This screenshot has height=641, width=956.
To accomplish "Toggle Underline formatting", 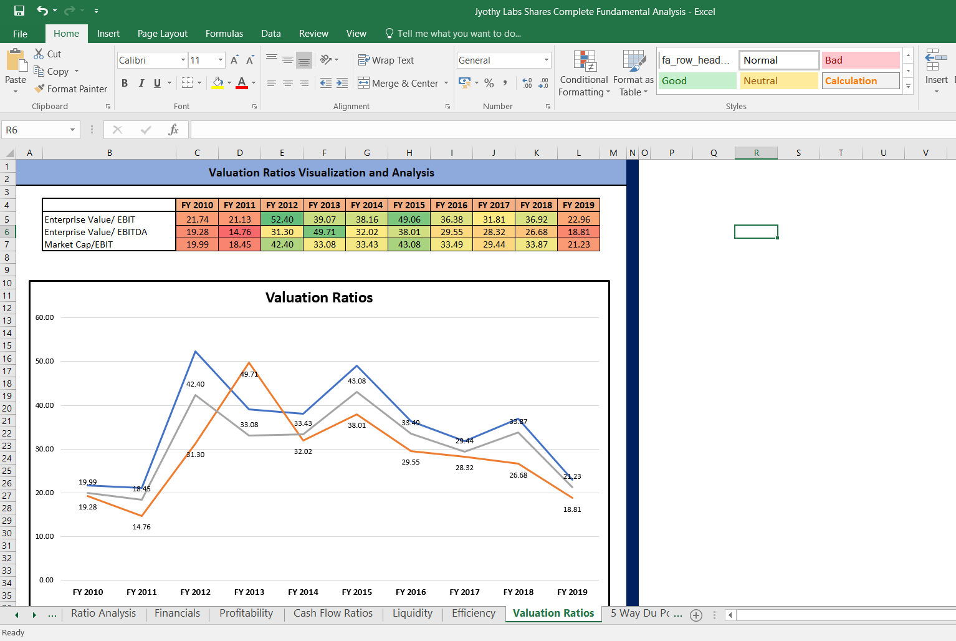I will click(157, 83).
